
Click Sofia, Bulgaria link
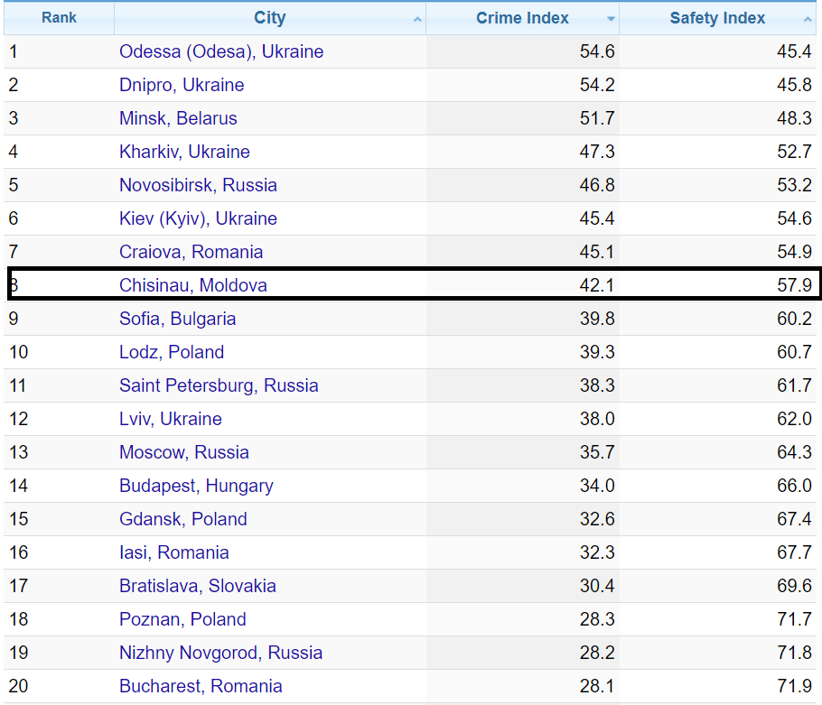177,319
